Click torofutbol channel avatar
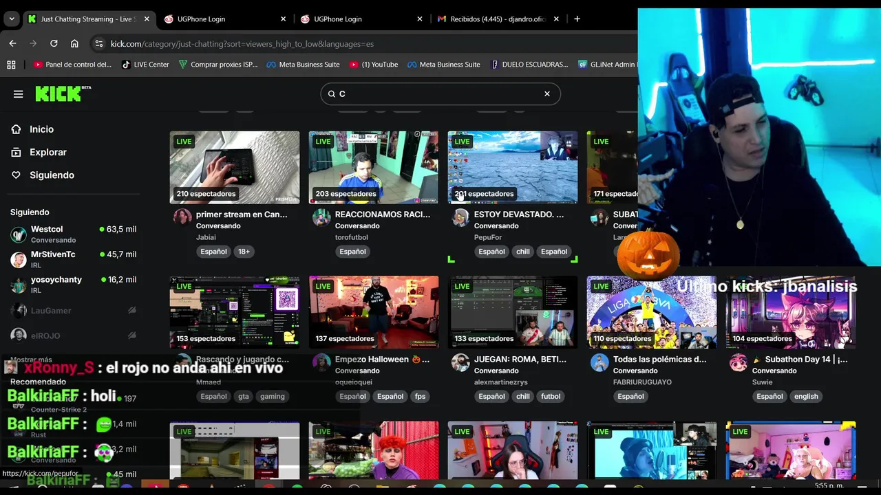881x495 pixels. point(321,218)
